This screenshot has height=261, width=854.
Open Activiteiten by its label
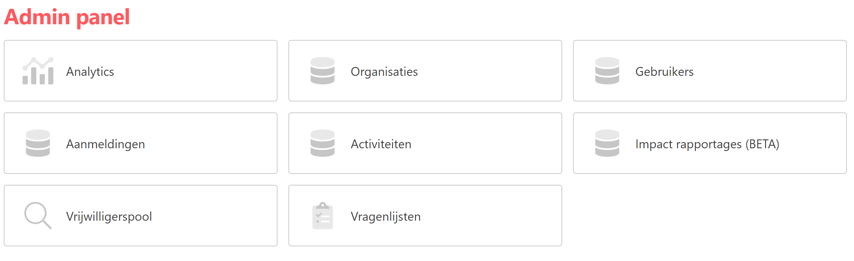(381, 144)
